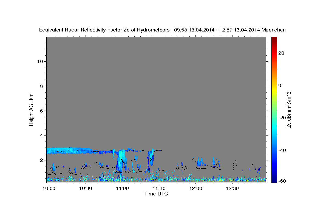This screenshot has height=219, width=329.
Task: Click the plot title 'Equivalent Radar Reflectivity Factor Ze of Hydrometeors'
Action: (x=104, y=30)
